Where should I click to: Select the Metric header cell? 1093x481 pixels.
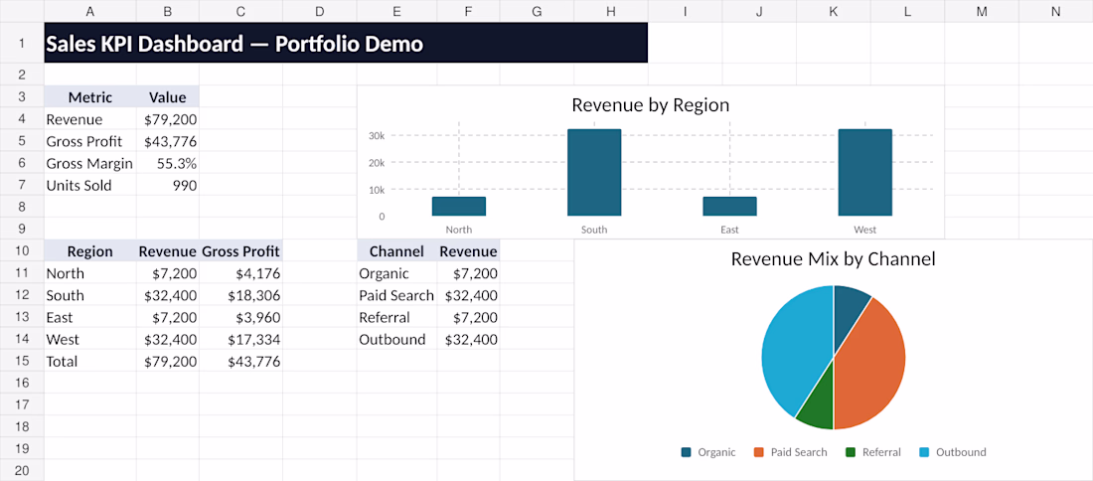pyautogui.click(x=89, y=97)
